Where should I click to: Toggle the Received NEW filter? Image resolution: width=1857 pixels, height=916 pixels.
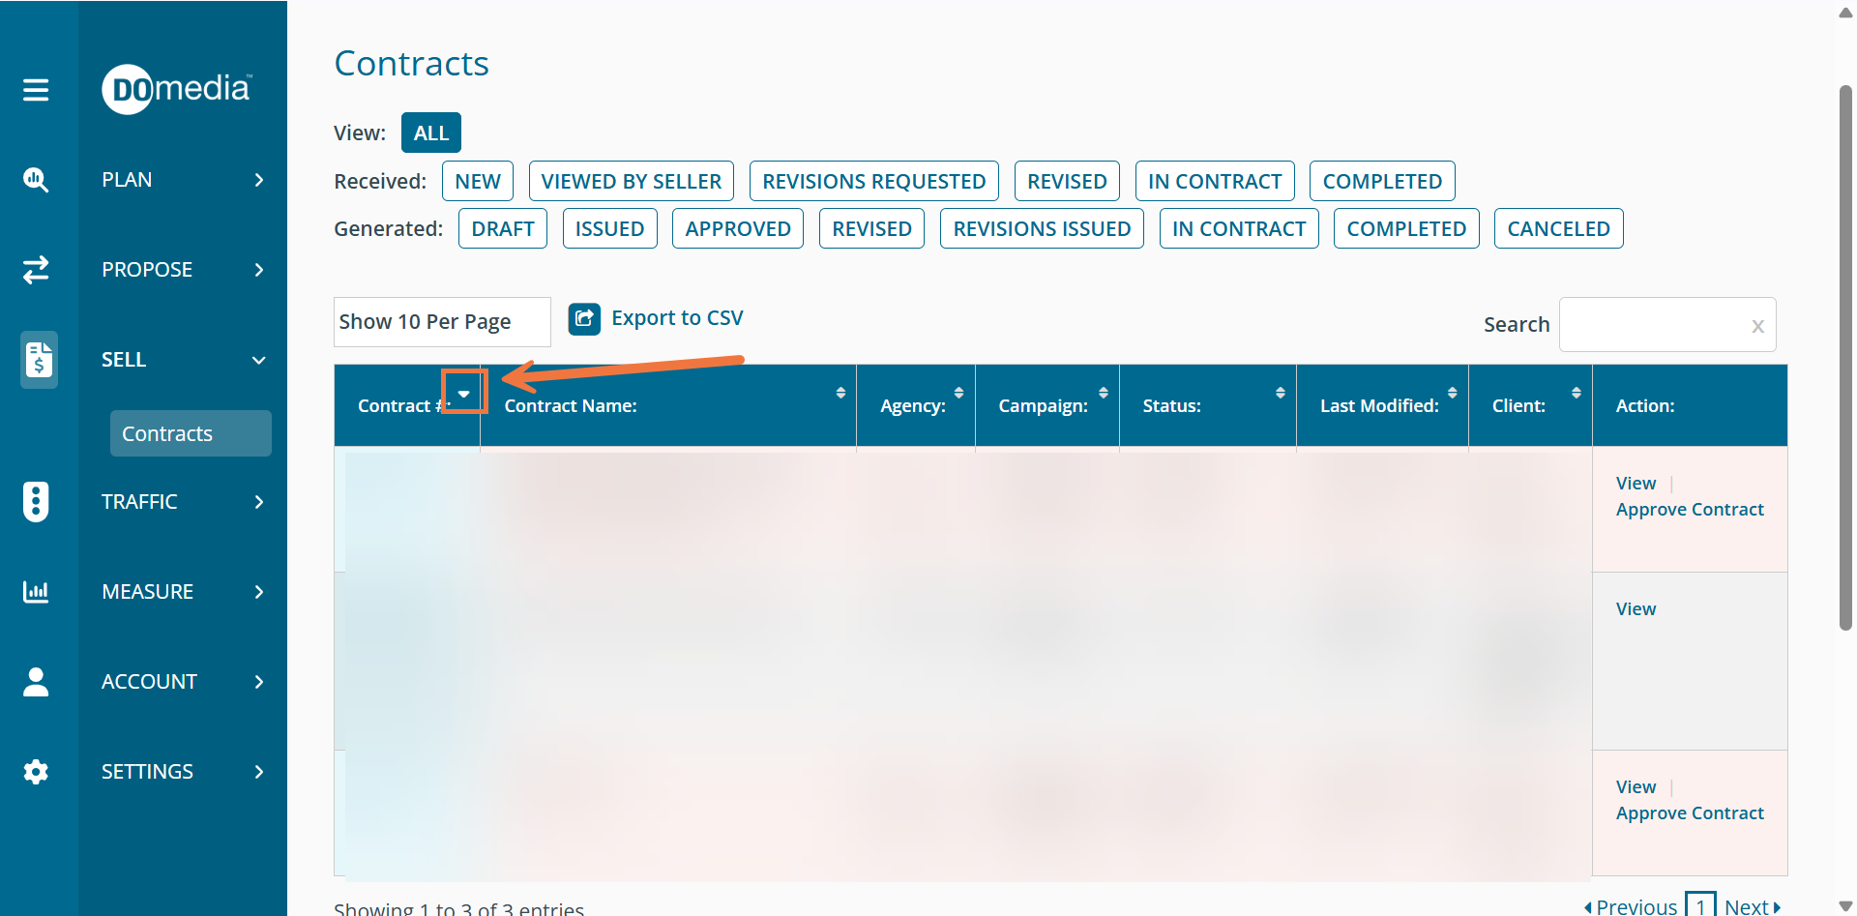pos(477,182)
